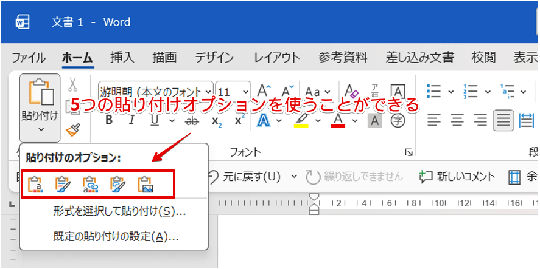The height and width of the screenshot is (269, 540).
Task: Click the numbered list icon
Action: [471, 91]
